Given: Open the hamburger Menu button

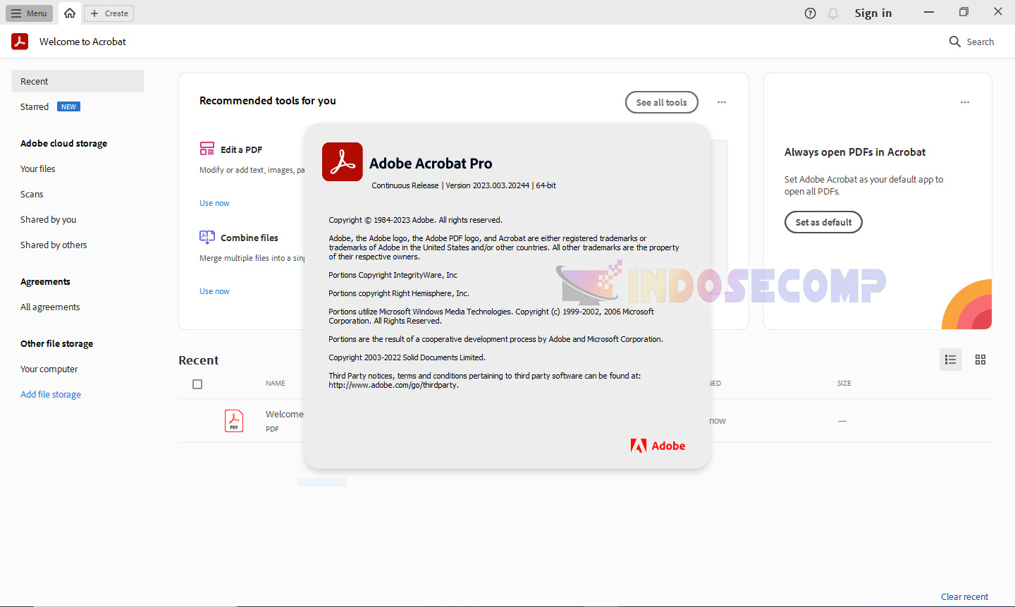Looking at the screenshot, I should (x=30, y=13).
